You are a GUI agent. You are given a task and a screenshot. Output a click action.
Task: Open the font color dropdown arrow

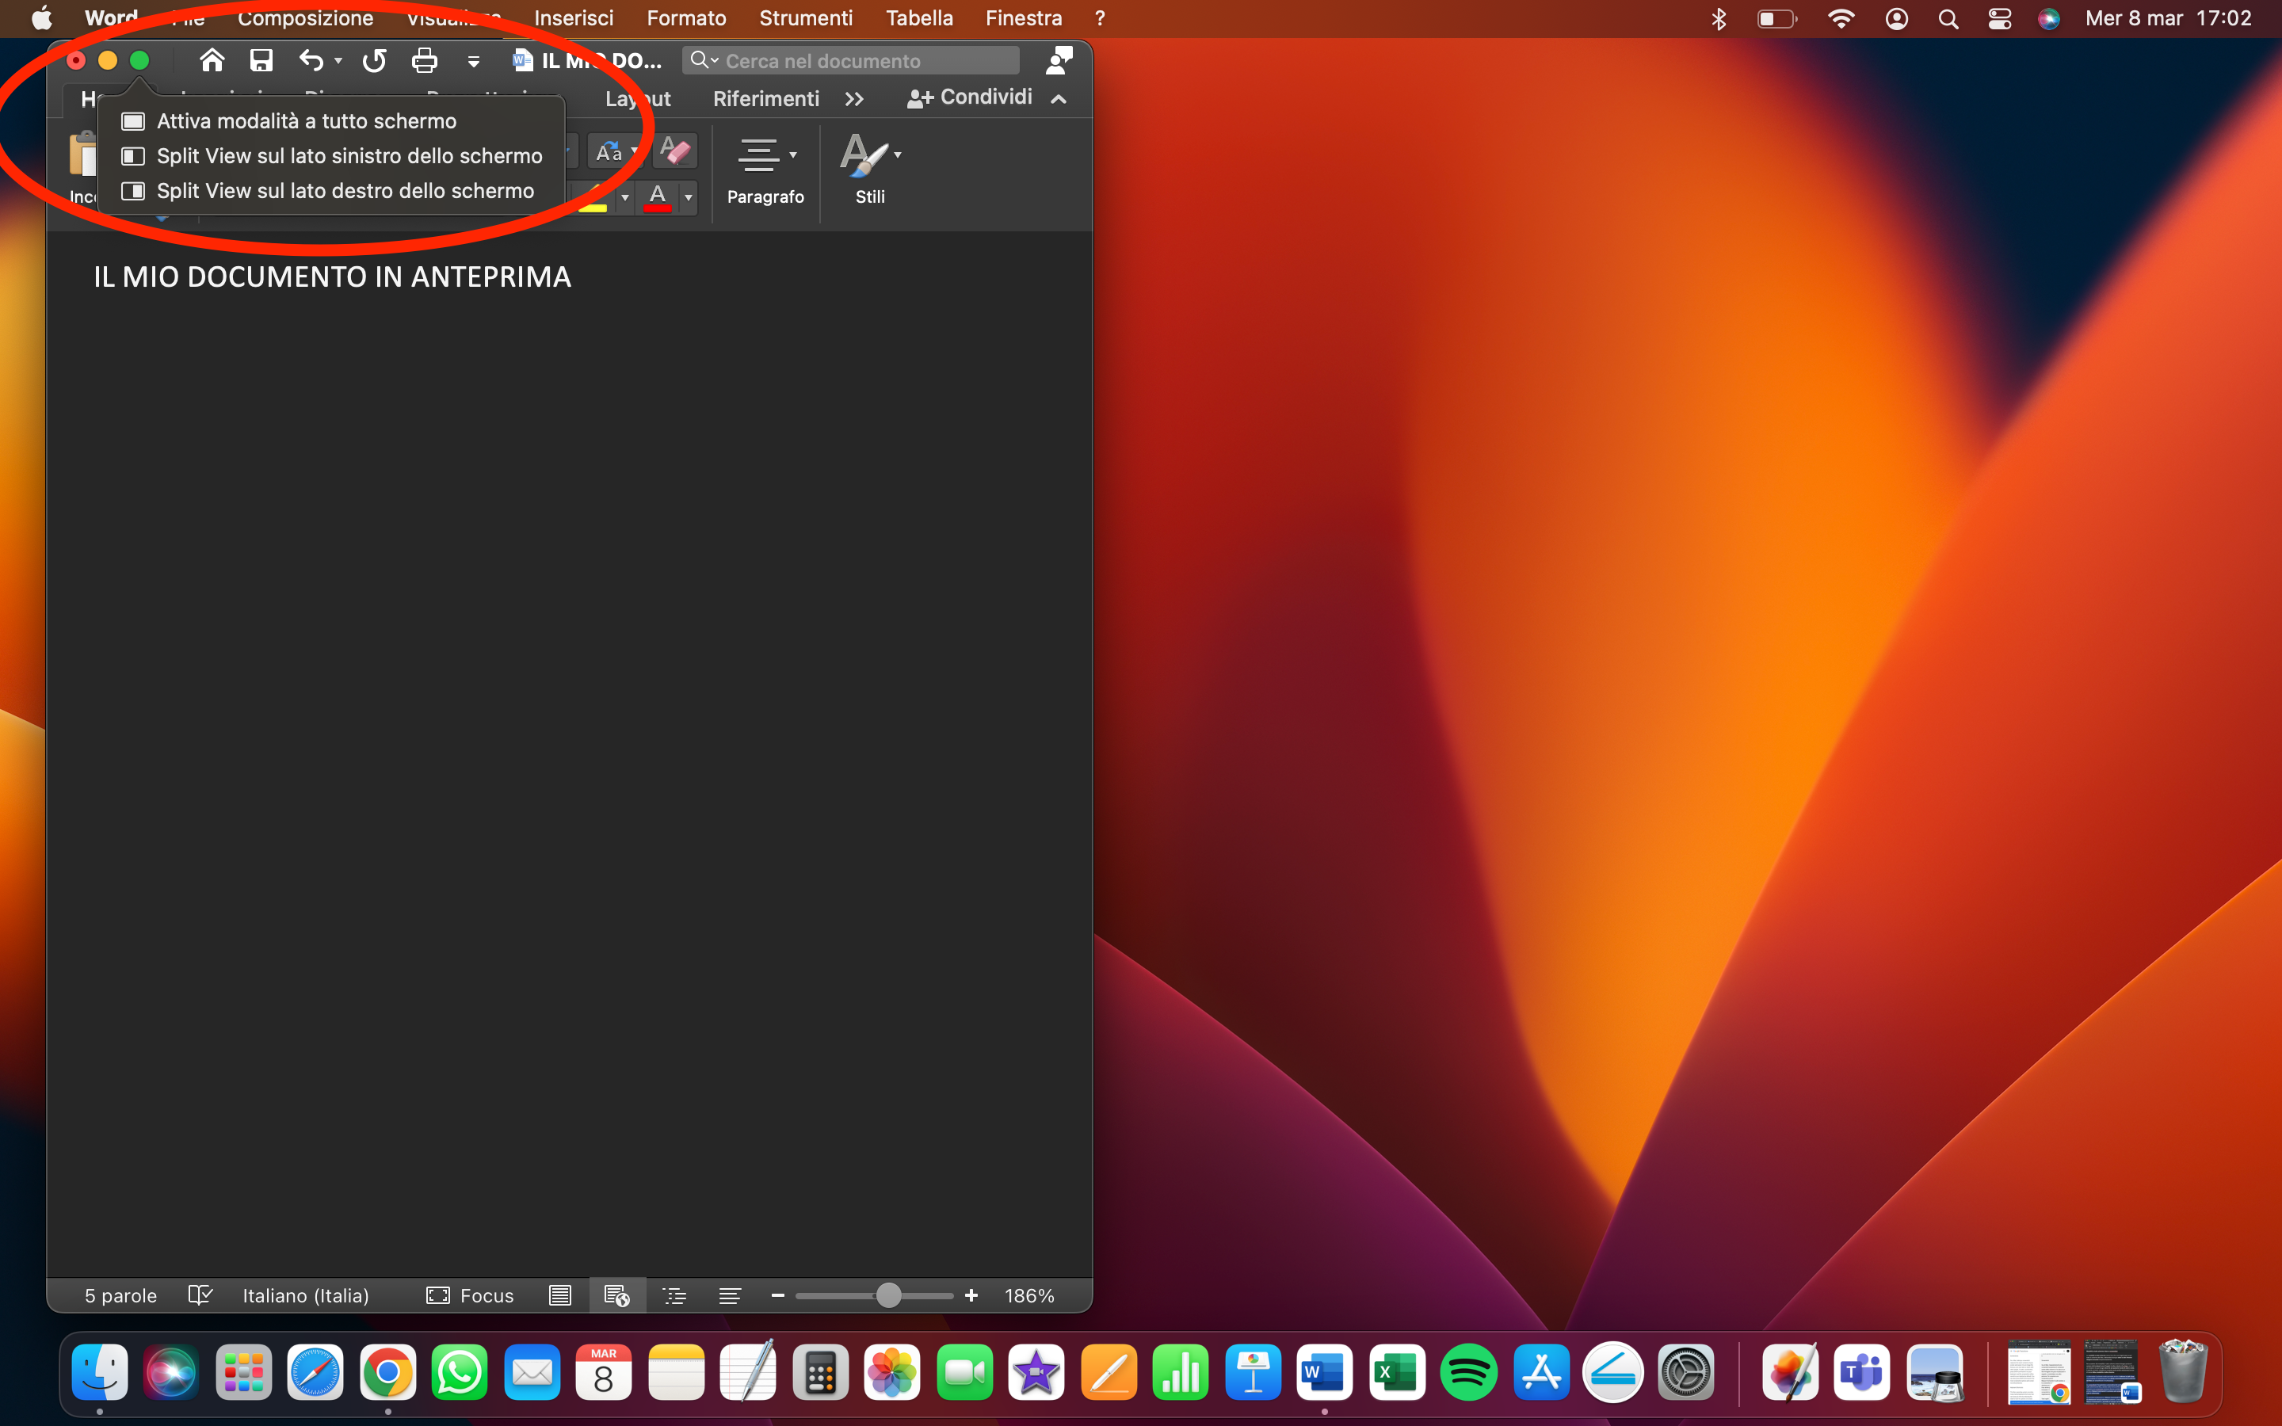click(689, 198)
